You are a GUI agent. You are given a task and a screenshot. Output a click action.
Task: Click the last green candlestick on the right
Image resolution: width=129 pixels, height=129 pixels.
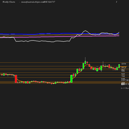click(119, 66)
